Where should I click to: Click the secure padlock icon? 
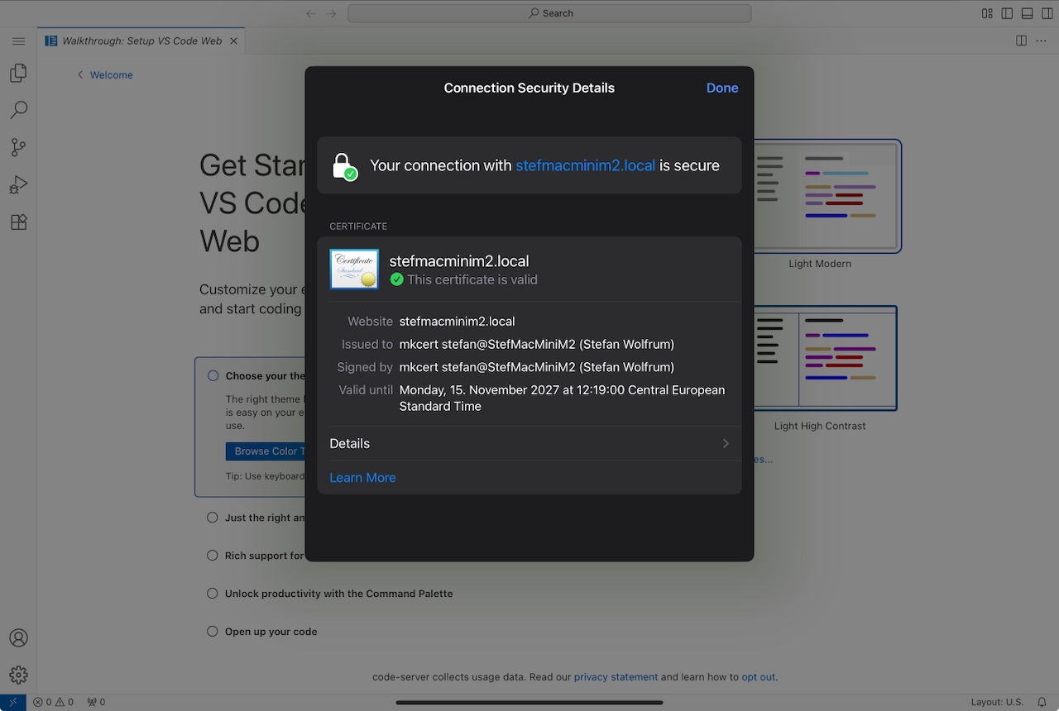pyautogui.click(x=343, y=165)
